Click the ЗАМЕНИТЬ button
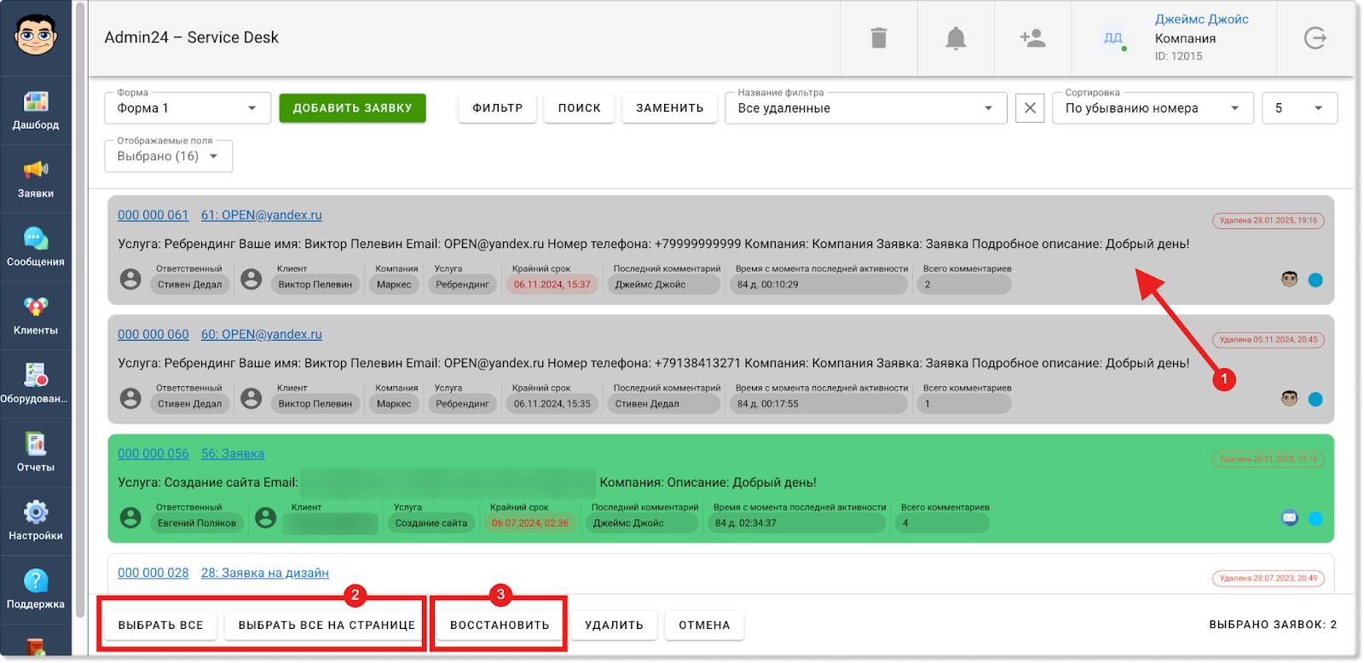Screen dimensions: 1364x663 pyautogui.click(x=670, y=108)
